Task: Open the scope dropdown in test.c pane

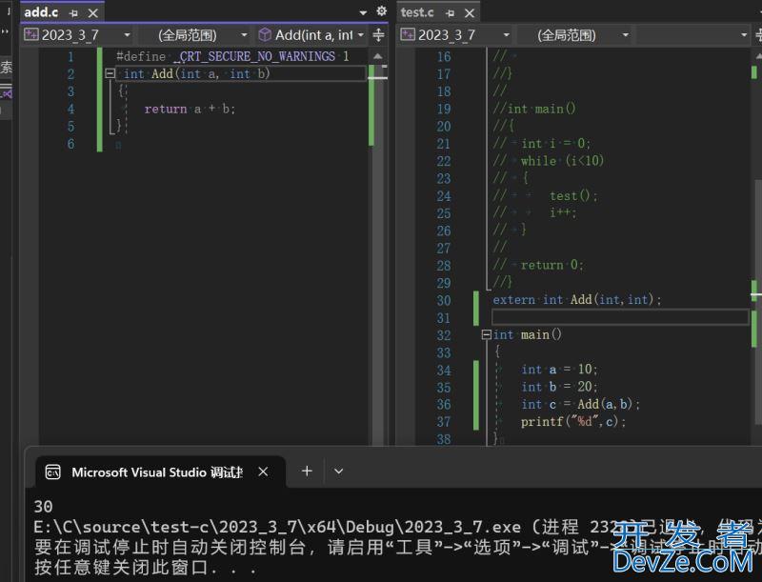Action: [x=574, y=35]
